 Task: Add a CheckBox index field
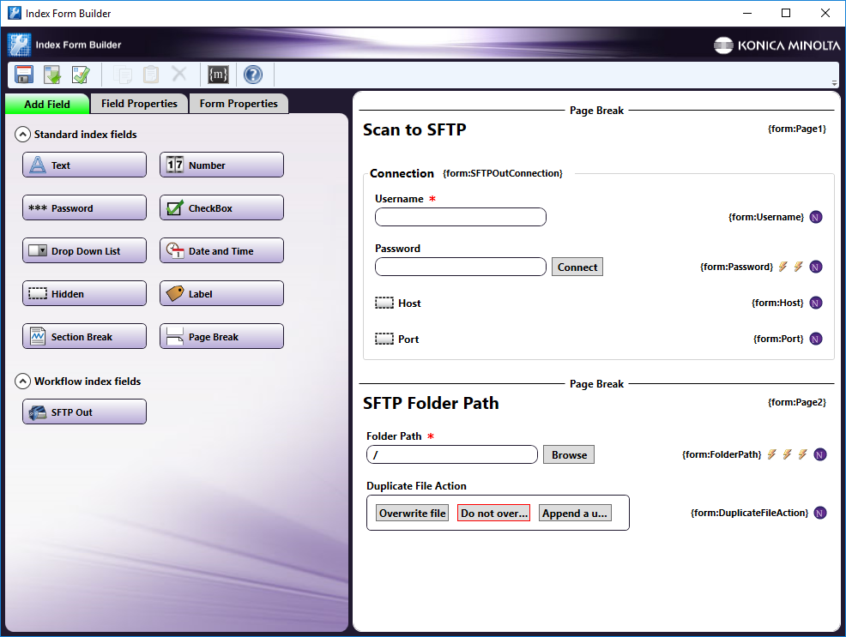[x=221, y=208]
